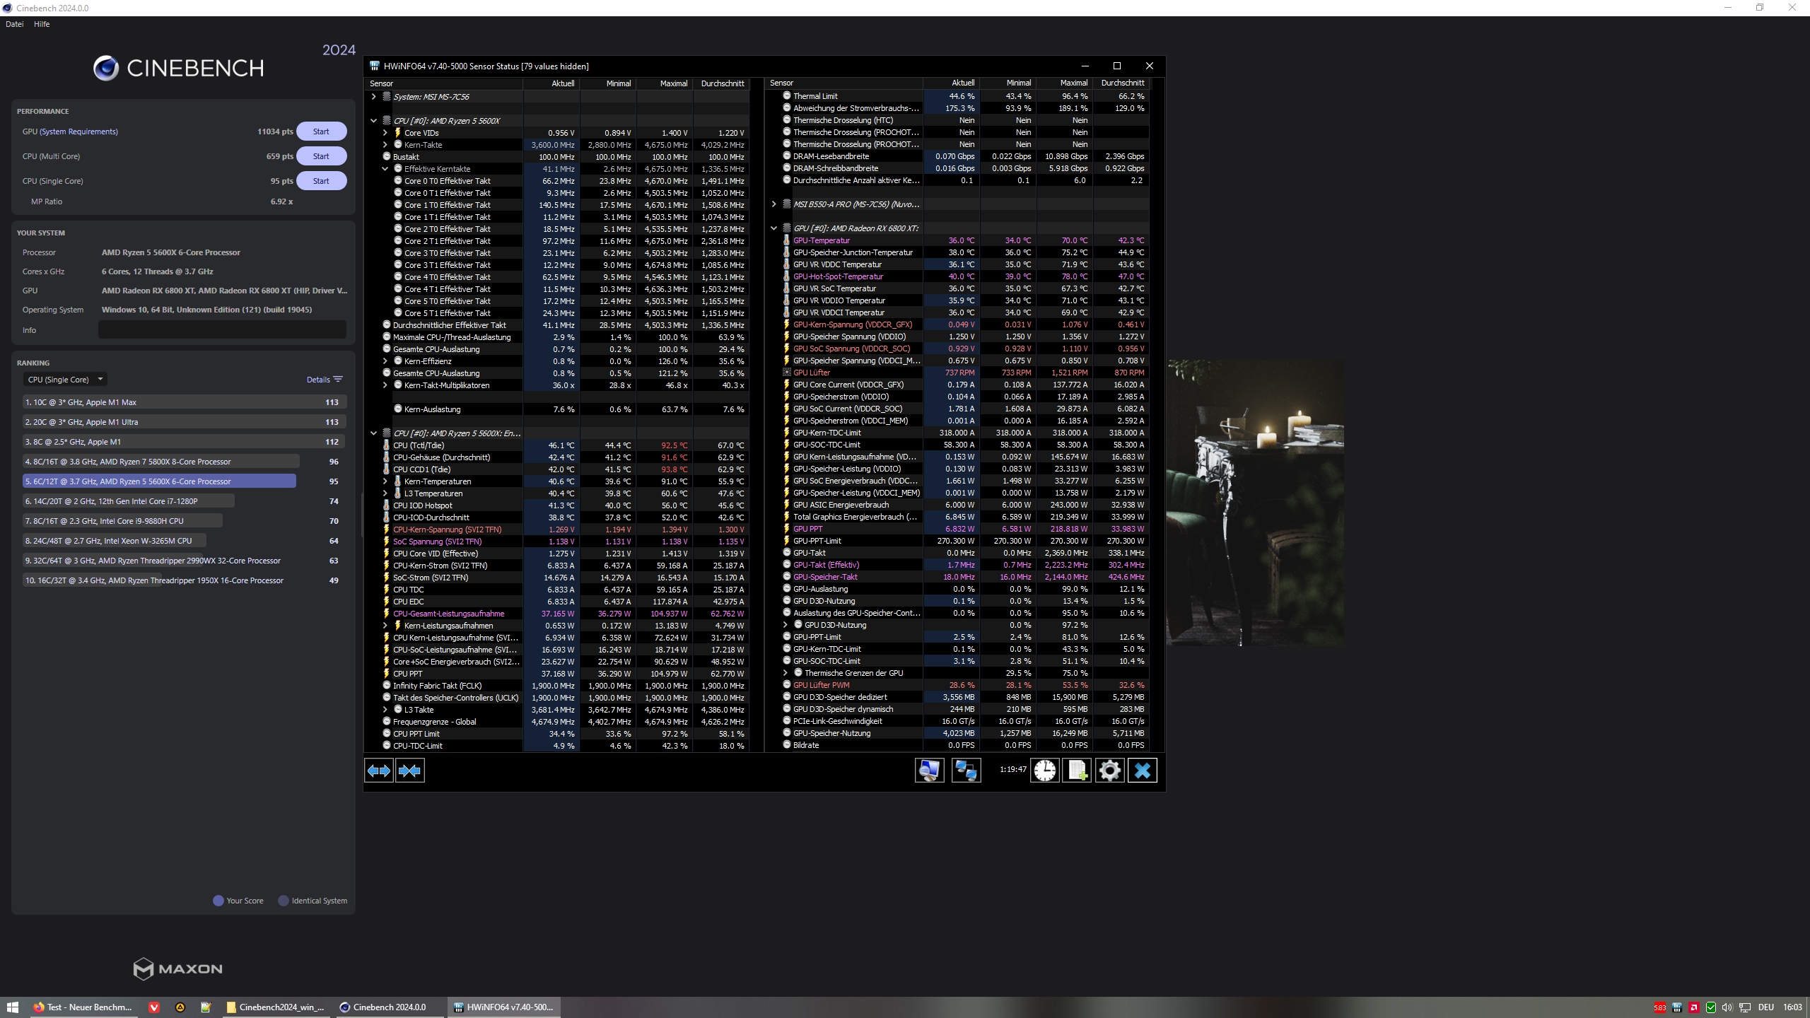Start the GPU benchmark
The height and width of the screenshot is (1018, 1810).
pos(321,131)
